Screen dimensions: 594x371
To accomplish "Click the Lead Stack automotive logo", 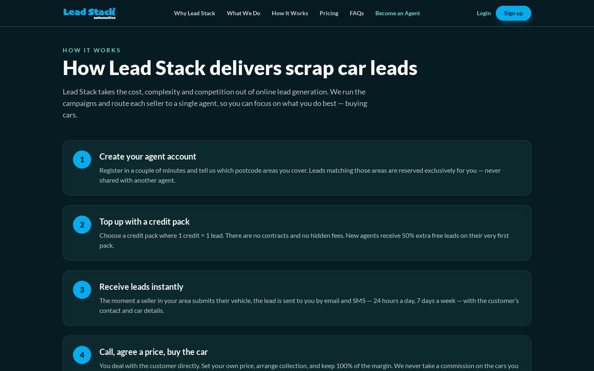I will (x=90, y=13).
